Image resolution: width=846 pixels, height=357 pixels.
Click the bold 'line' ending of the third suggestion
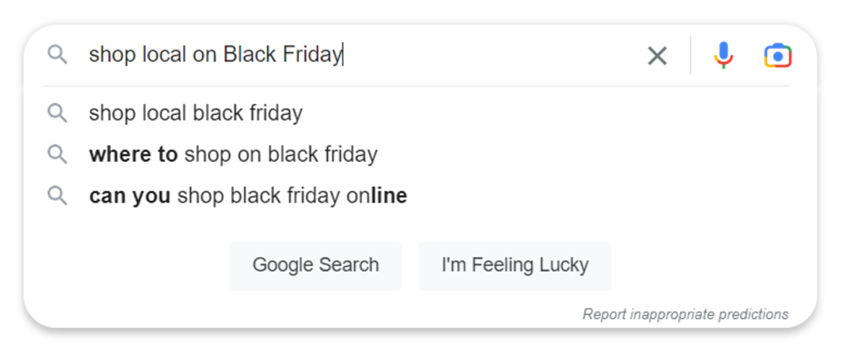click(x=389, y=196)
